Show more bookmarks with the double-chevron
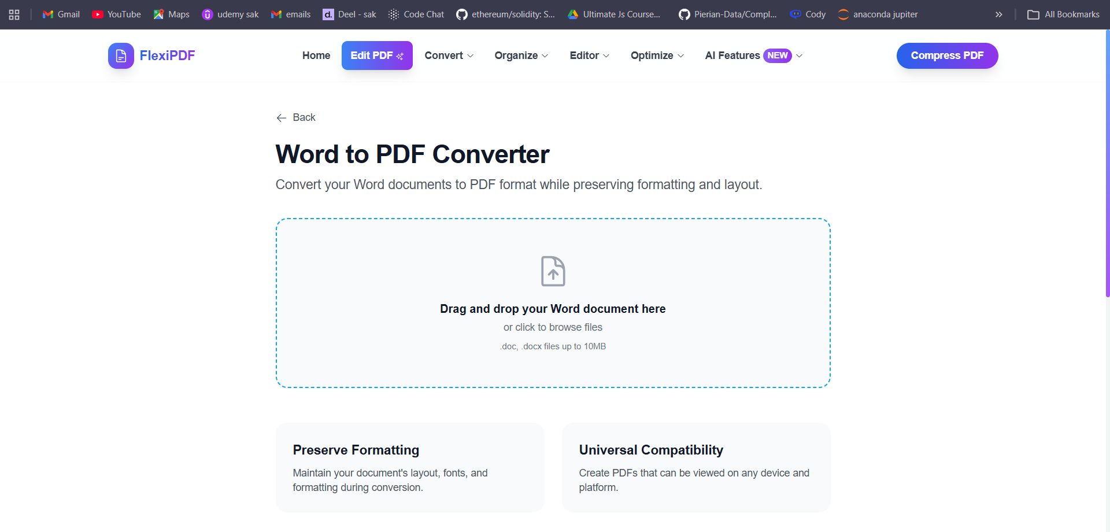This screenshot has height=532, width=1110. (998, 14)
